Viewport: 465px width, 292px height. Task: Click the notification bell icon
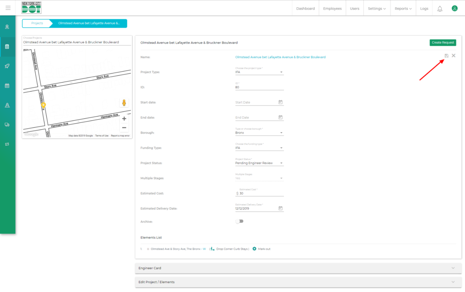tap(440, 9)
